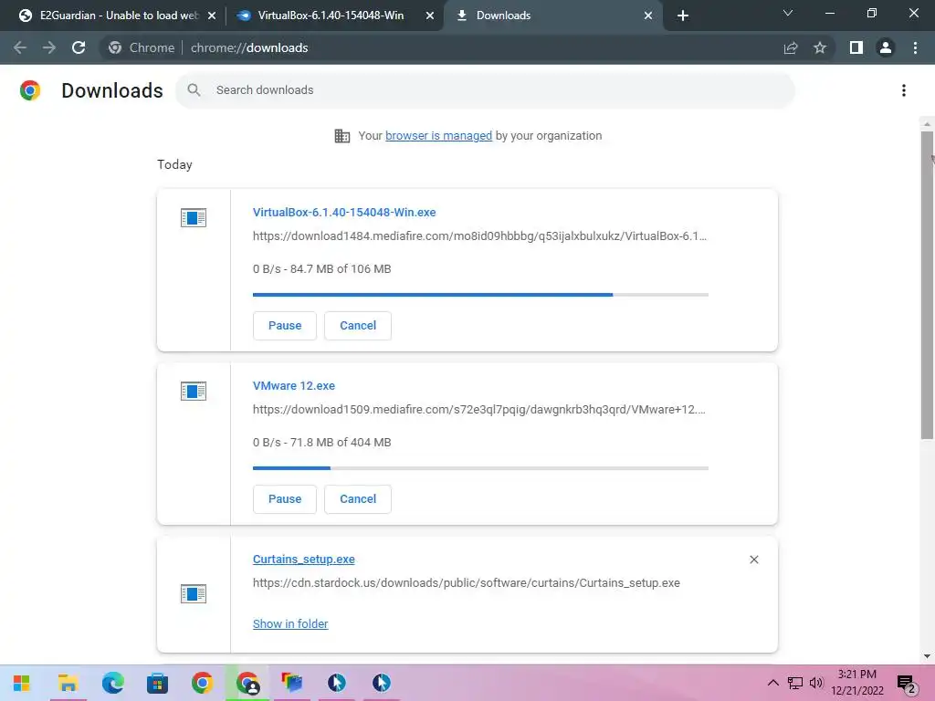Screen dimensions: 935x701
Task: Reload the downloads page
Action: point(79,47)
